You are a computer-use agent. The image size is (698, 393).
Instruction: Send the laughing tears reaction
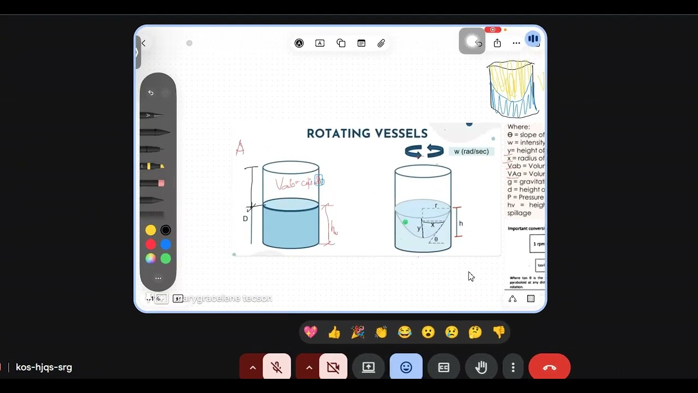tap(405, 332)
